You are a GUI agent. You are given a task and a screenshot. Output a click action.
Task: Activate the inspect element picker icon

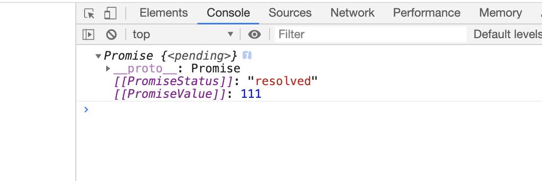click(x=90, y=14)
